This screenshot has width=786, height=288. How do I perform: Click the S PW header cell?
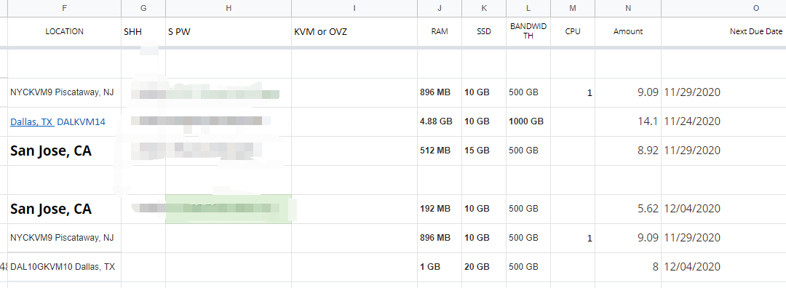(229, 31)
